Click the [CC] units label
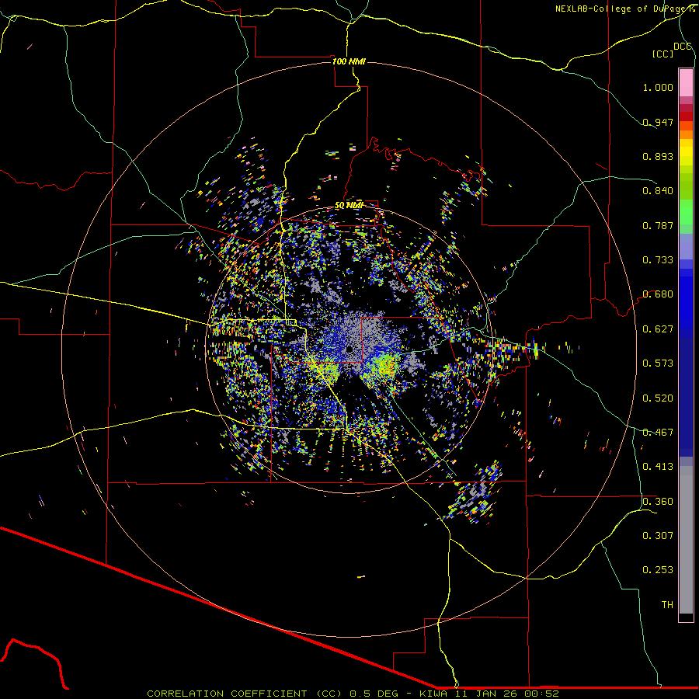 [662, 54]
